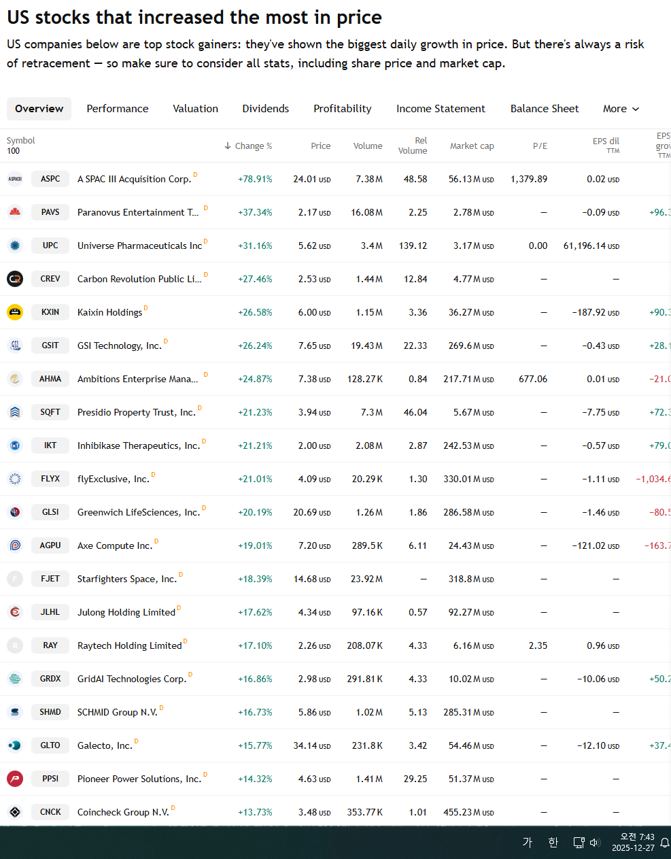Click the RAY company logo icon
The image size is (671, 859).
[15, 645]
